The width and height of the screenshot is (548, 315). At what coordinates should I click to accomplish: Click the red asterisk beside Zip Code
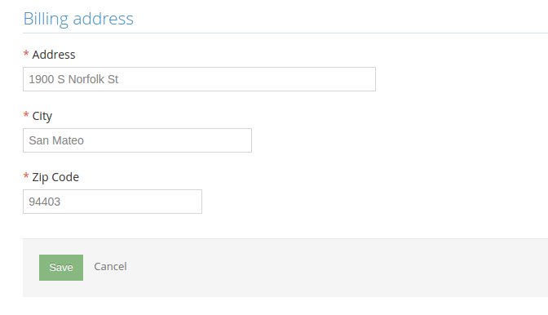[x=26, y=175]
